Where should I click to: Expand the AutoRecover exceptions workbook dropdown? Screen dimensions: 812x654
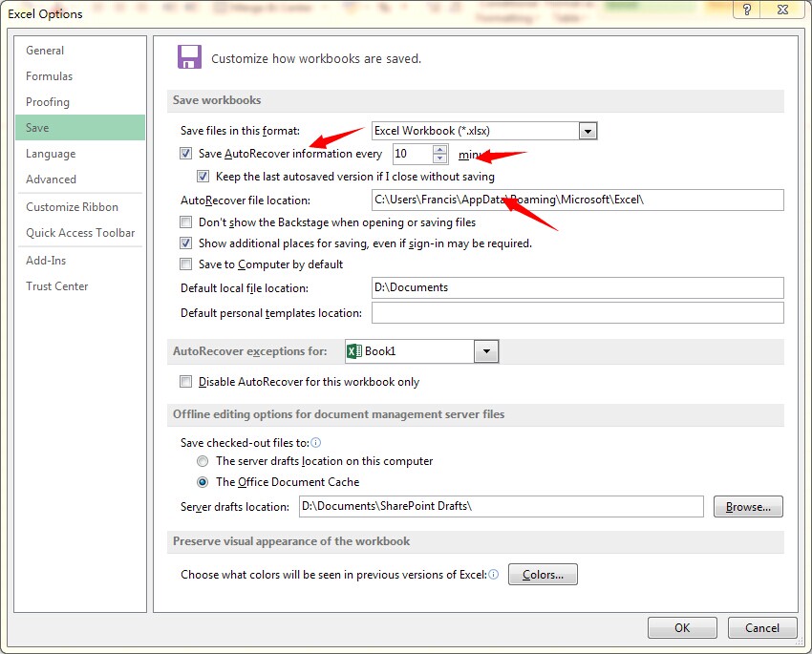tap(486, 351)
